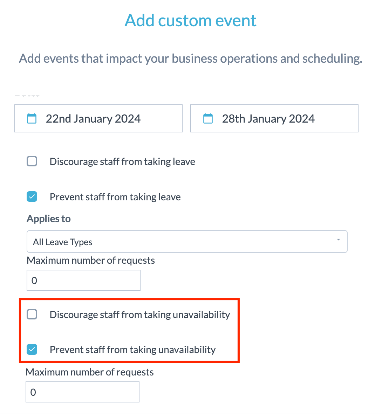This screenshot has height=414, width=389.
Task: Select the end date field showing 28th January 2024
Action: [274, 118]
